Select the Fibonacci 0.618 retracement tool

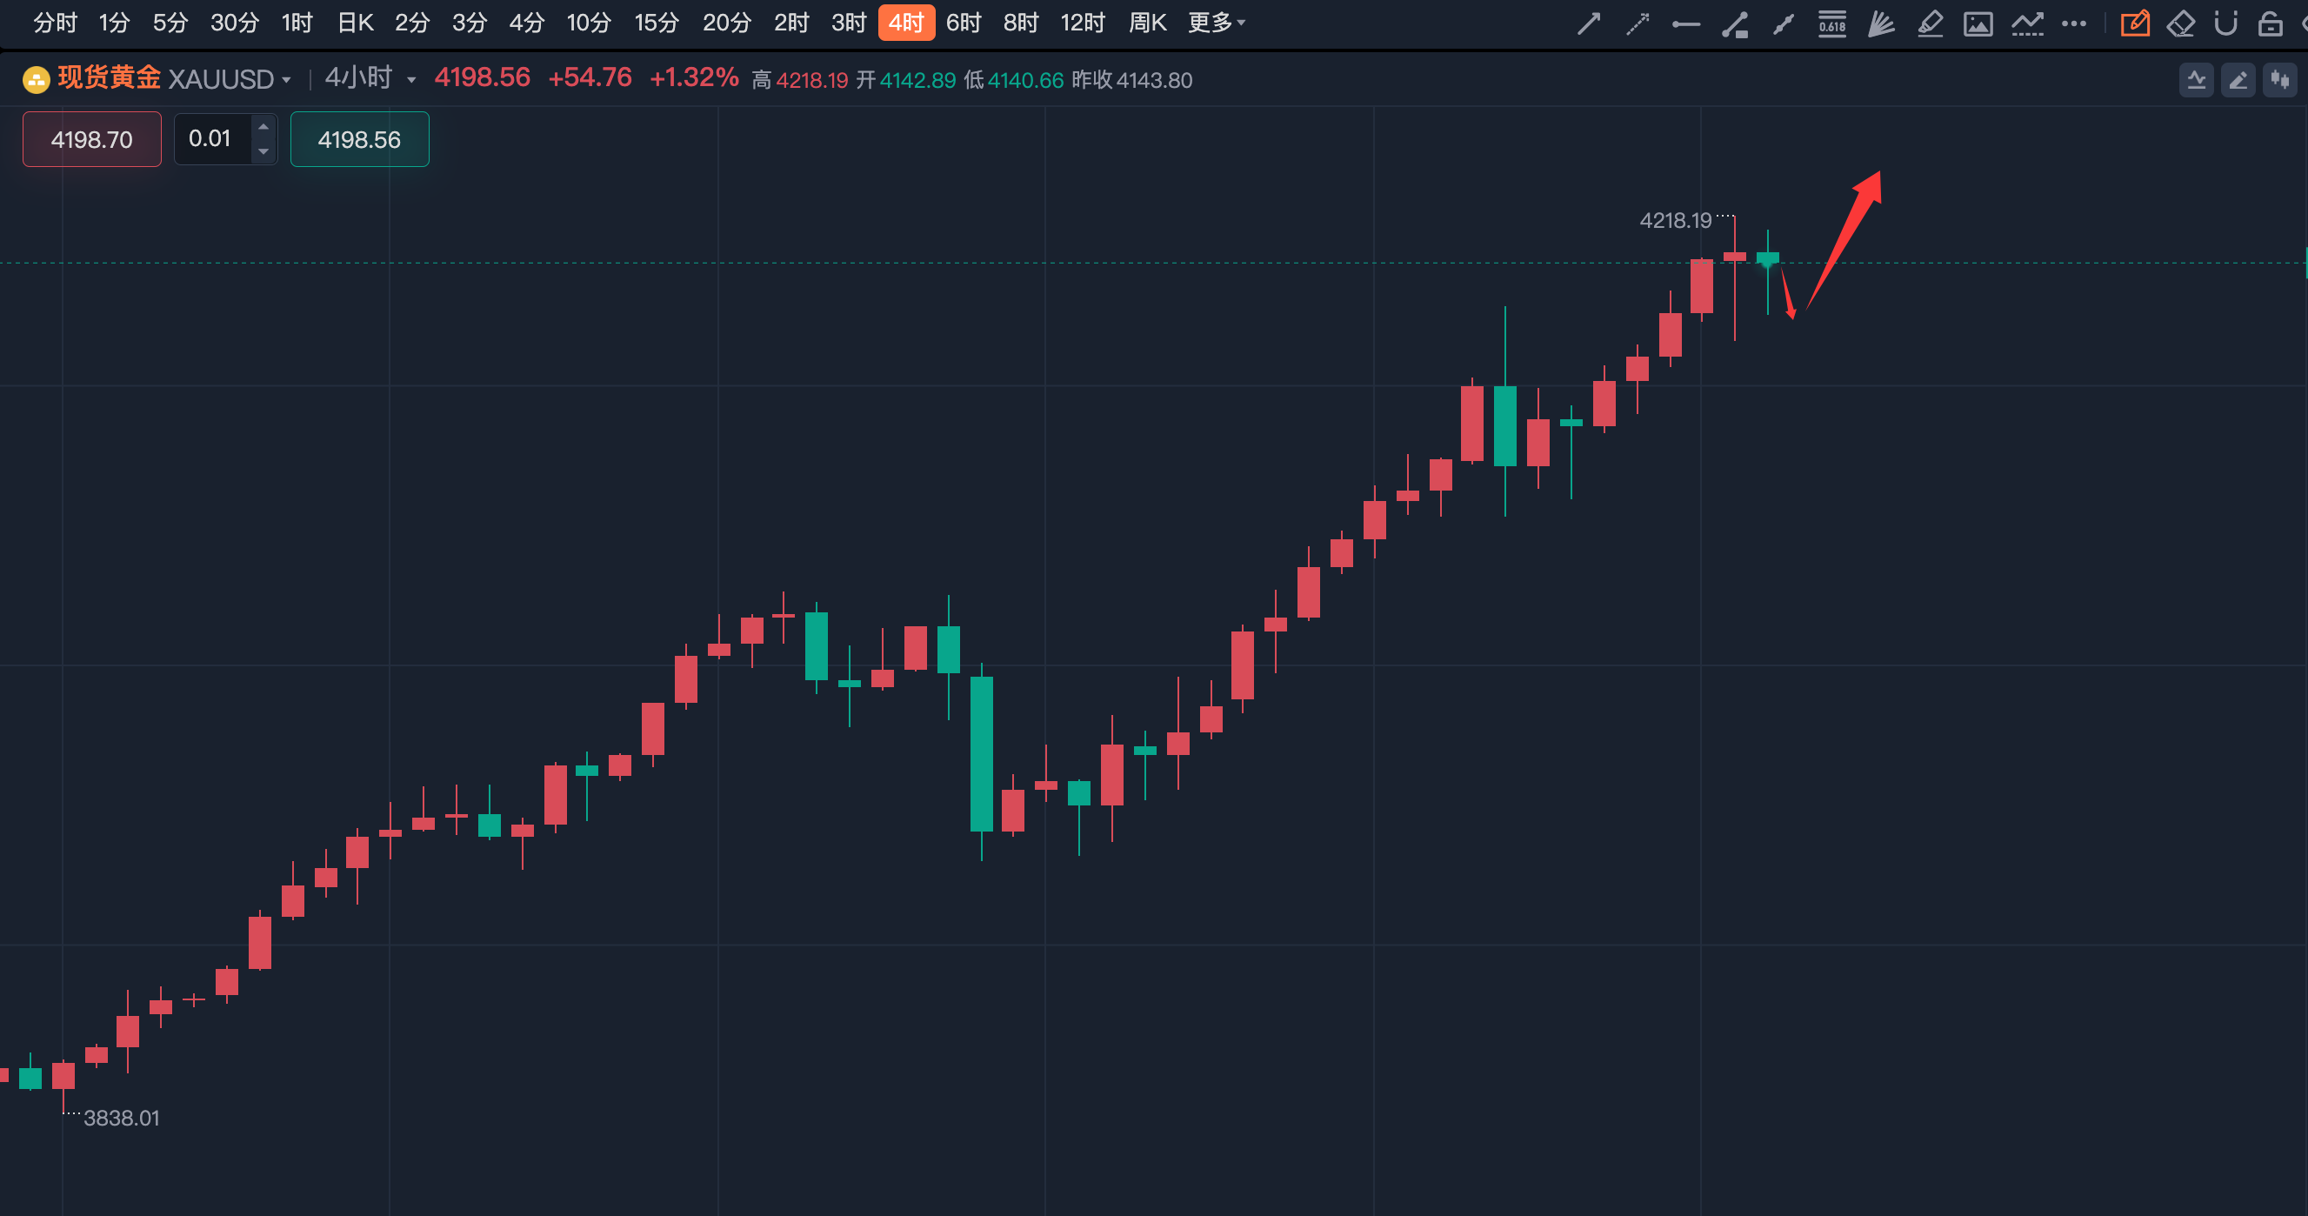coord(1831,23)
